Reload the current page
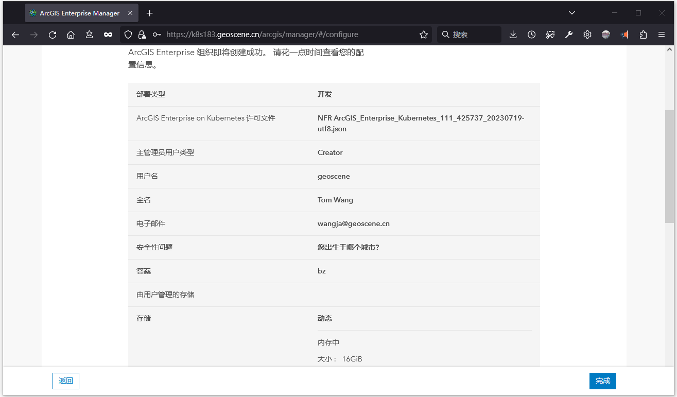 (53, 34)
